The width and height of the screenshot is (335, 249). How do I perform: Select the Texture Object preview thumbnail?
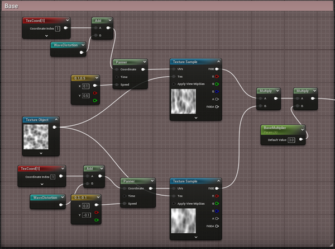tap(36, 137)
